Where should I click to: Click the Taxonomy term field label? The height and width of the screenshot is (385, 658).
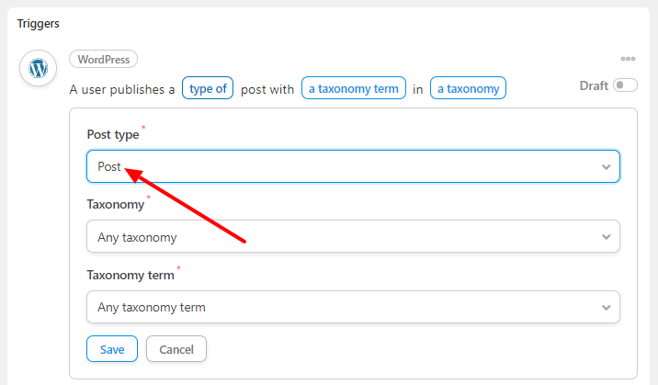pyautogui.click(x=130, y=275)
